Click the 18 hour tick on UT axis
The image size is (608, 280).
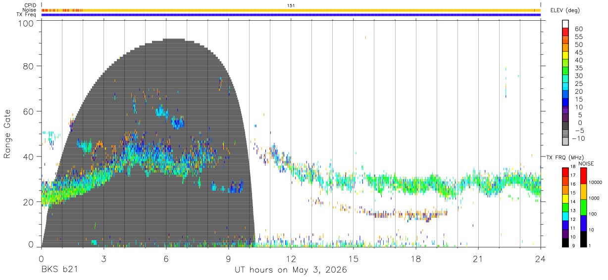415,259
